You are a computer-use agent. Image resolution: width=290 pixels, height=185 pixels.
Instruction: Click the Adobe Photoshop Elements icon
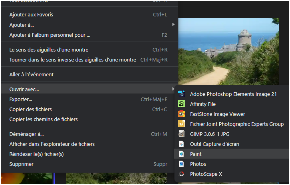[x=181, y=94]
